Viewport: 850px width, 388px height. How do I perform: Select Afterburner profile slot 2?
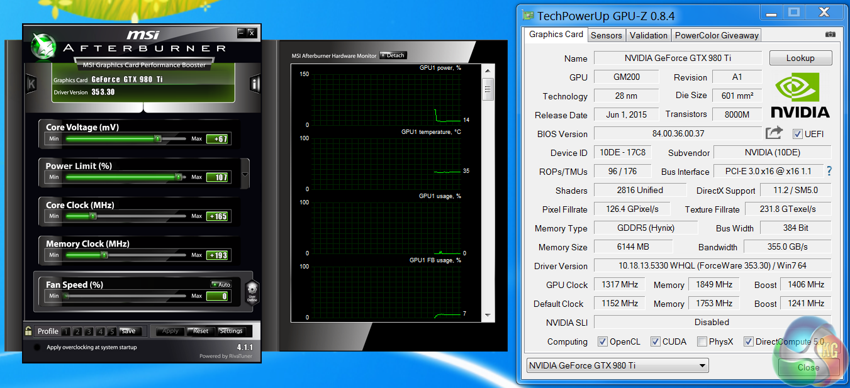click(x=77, y=331)
